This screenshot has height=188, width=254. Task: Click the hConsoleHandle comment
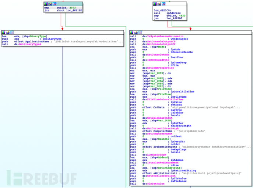(182, 52)
